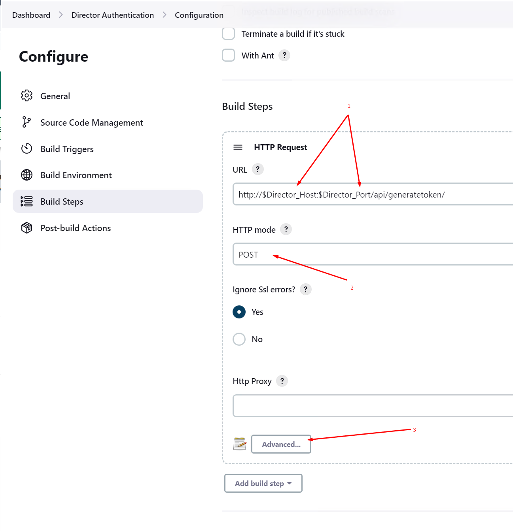513x531 pixels.
Task: Select Build Steps in the Configure sidebar
Action: coord(62,201)
